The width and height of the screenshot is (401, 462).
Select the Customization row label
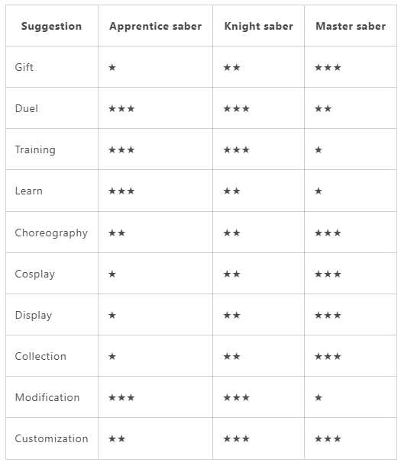(51, 438)
